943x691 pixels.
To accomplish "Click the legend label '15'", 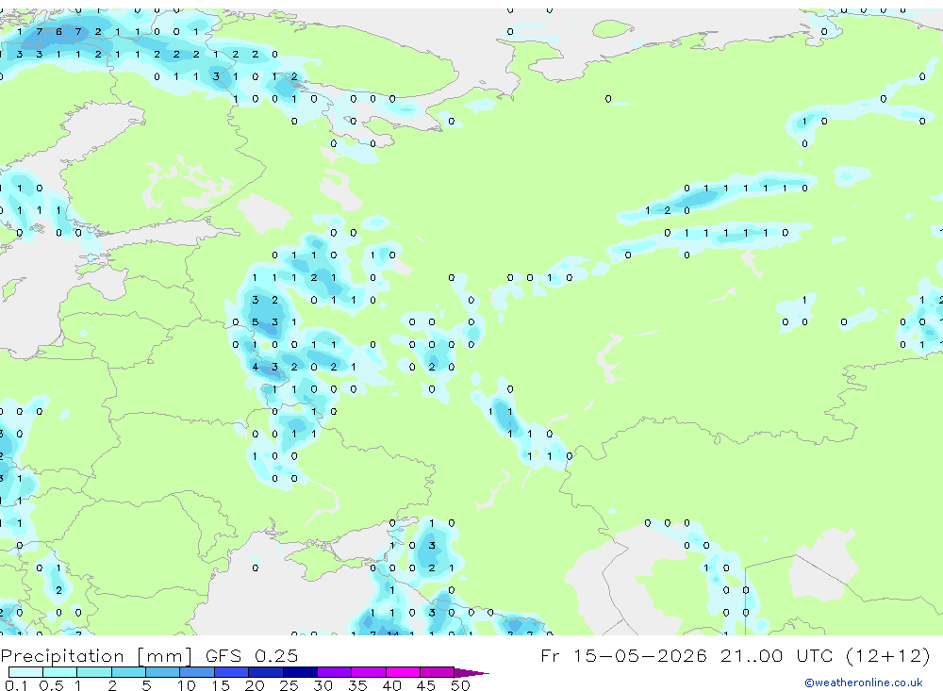I will click(221, 685).
